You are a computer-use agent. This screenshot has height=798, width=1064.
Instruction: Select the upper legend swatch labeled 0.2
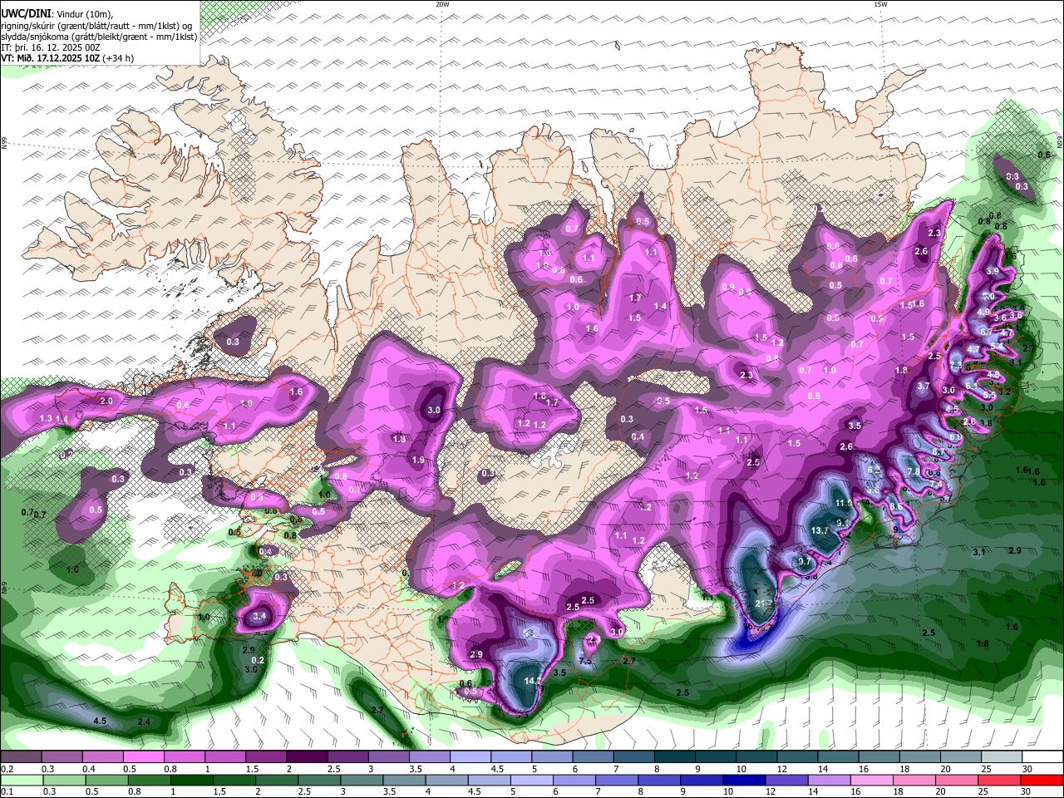click(21, 757)
